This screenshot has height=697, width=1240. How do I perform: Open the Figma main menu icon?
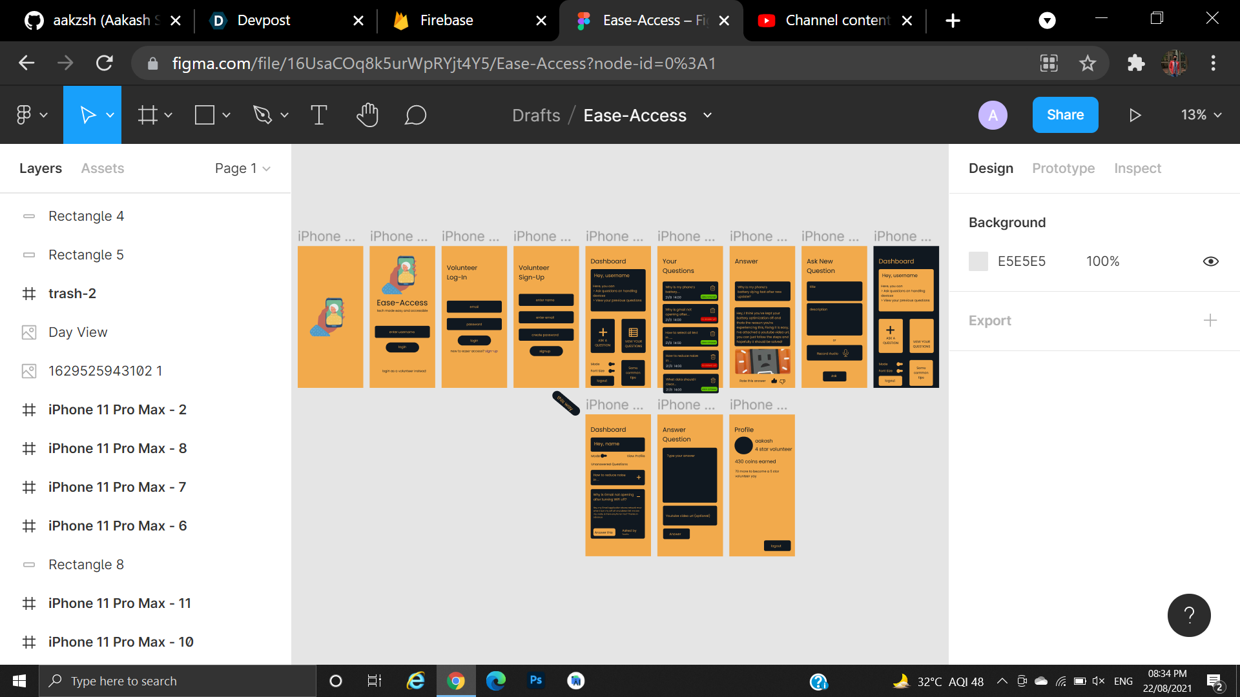[24, 115]
